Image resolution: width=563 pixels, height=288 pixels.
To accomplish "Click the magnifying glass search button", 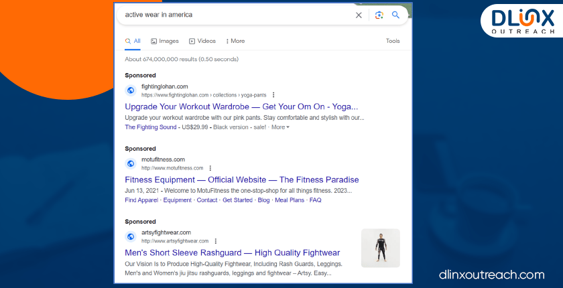I will 395,15.
